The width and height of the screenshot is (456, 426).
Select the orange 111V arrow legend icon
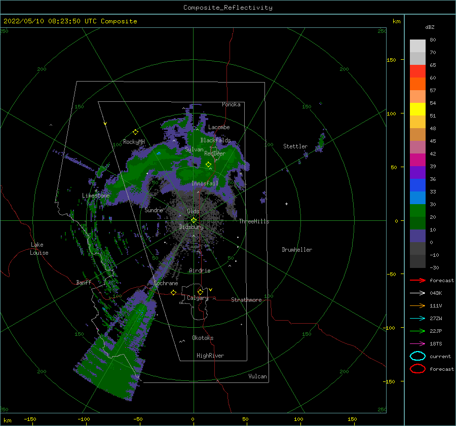[x=417, y=305]
